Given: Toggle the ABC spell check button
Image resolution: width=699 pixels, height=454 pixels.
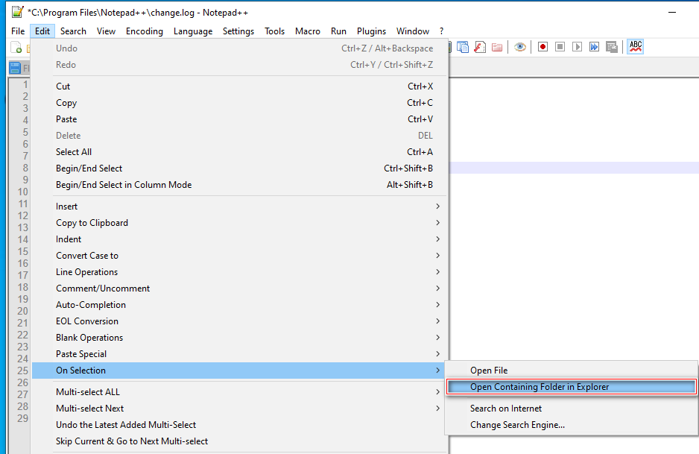Looking at the screenshot, I should point(635,47).
